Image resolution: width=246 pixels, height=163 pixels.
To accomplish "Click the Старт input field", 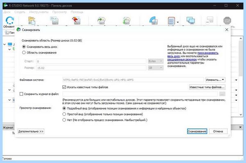I will pyautogui.click(x=91, y=61).
